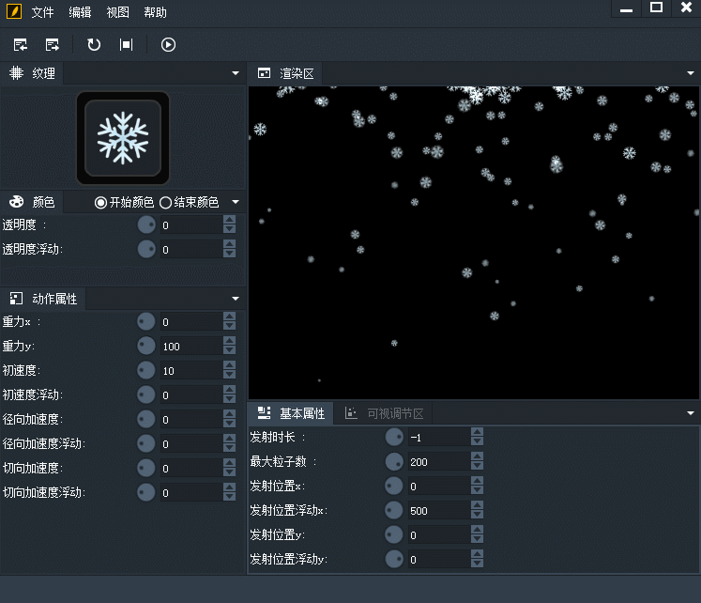Increase 发射位置浮动y with the up stepper
This screenshot has height=603, width=701.
point(477,554)
